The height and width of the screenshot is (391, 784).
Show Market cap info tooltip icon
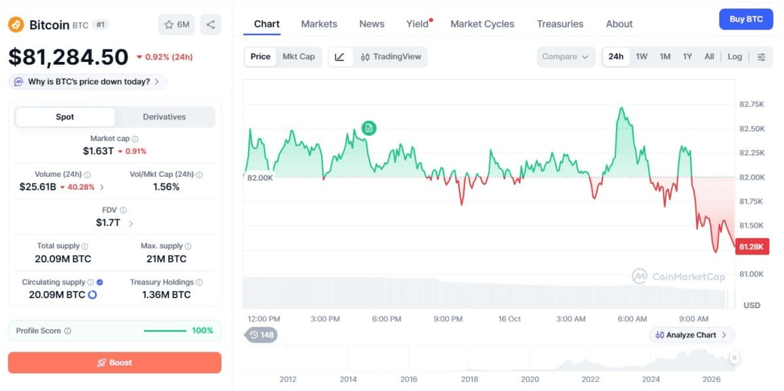(x=135, y=139)
